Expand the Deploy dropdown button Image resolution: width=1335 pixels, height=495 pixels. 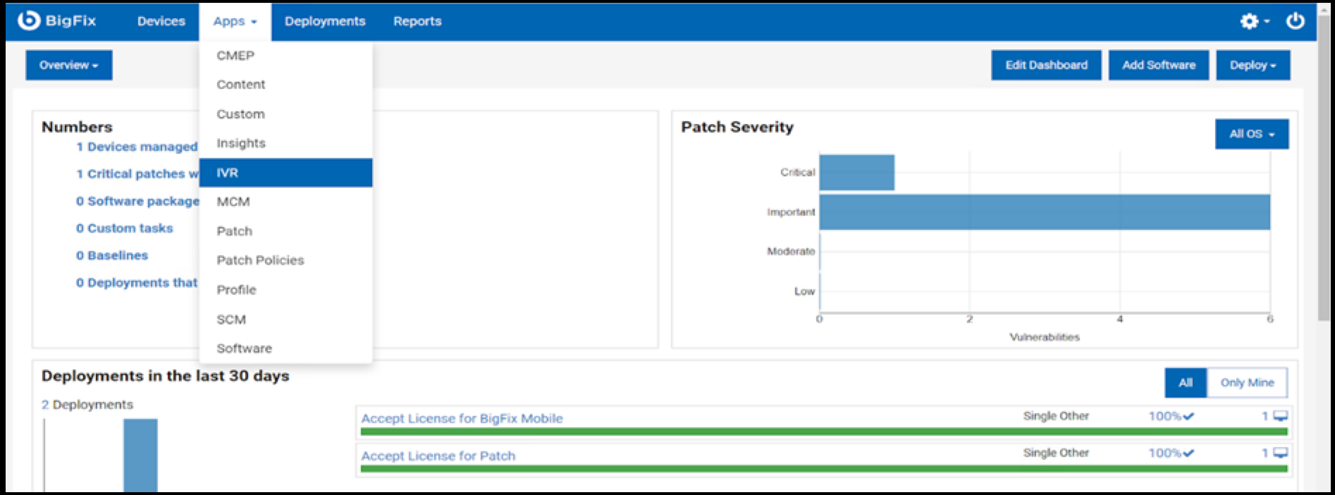[1253, 65]
